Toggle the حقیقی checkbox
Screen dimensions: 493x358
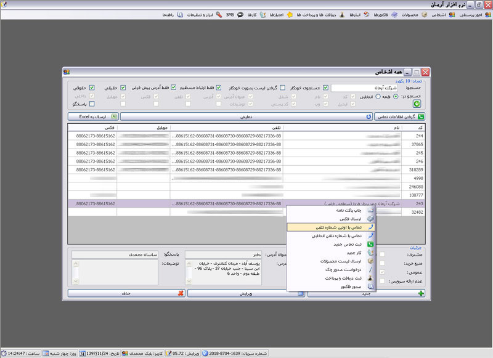[x=123, y=87]
